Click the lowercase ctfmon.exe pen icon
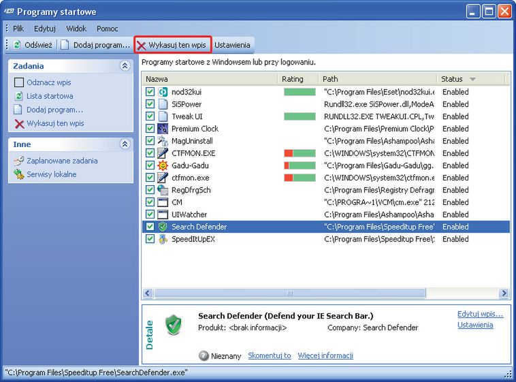This screenshot has width=516, height=382. tap(163, 178)
